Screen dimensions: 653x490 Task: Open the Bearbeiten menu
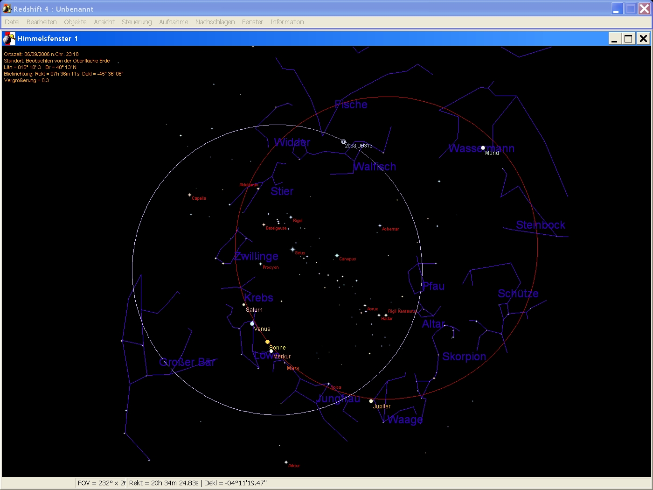click(x=42, y=22)
